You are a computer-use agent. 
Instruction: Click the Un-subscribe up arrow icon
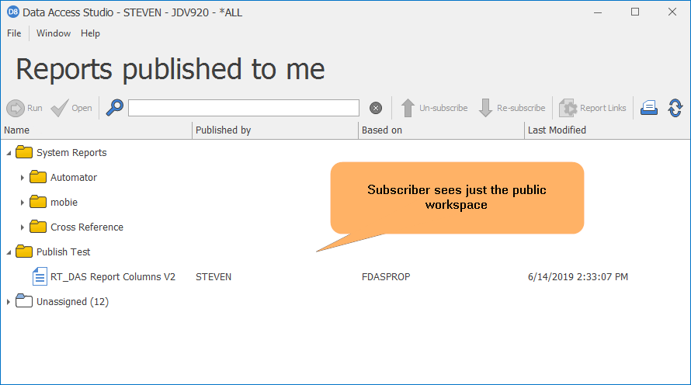pyautogui.click(x=408, y=108)
